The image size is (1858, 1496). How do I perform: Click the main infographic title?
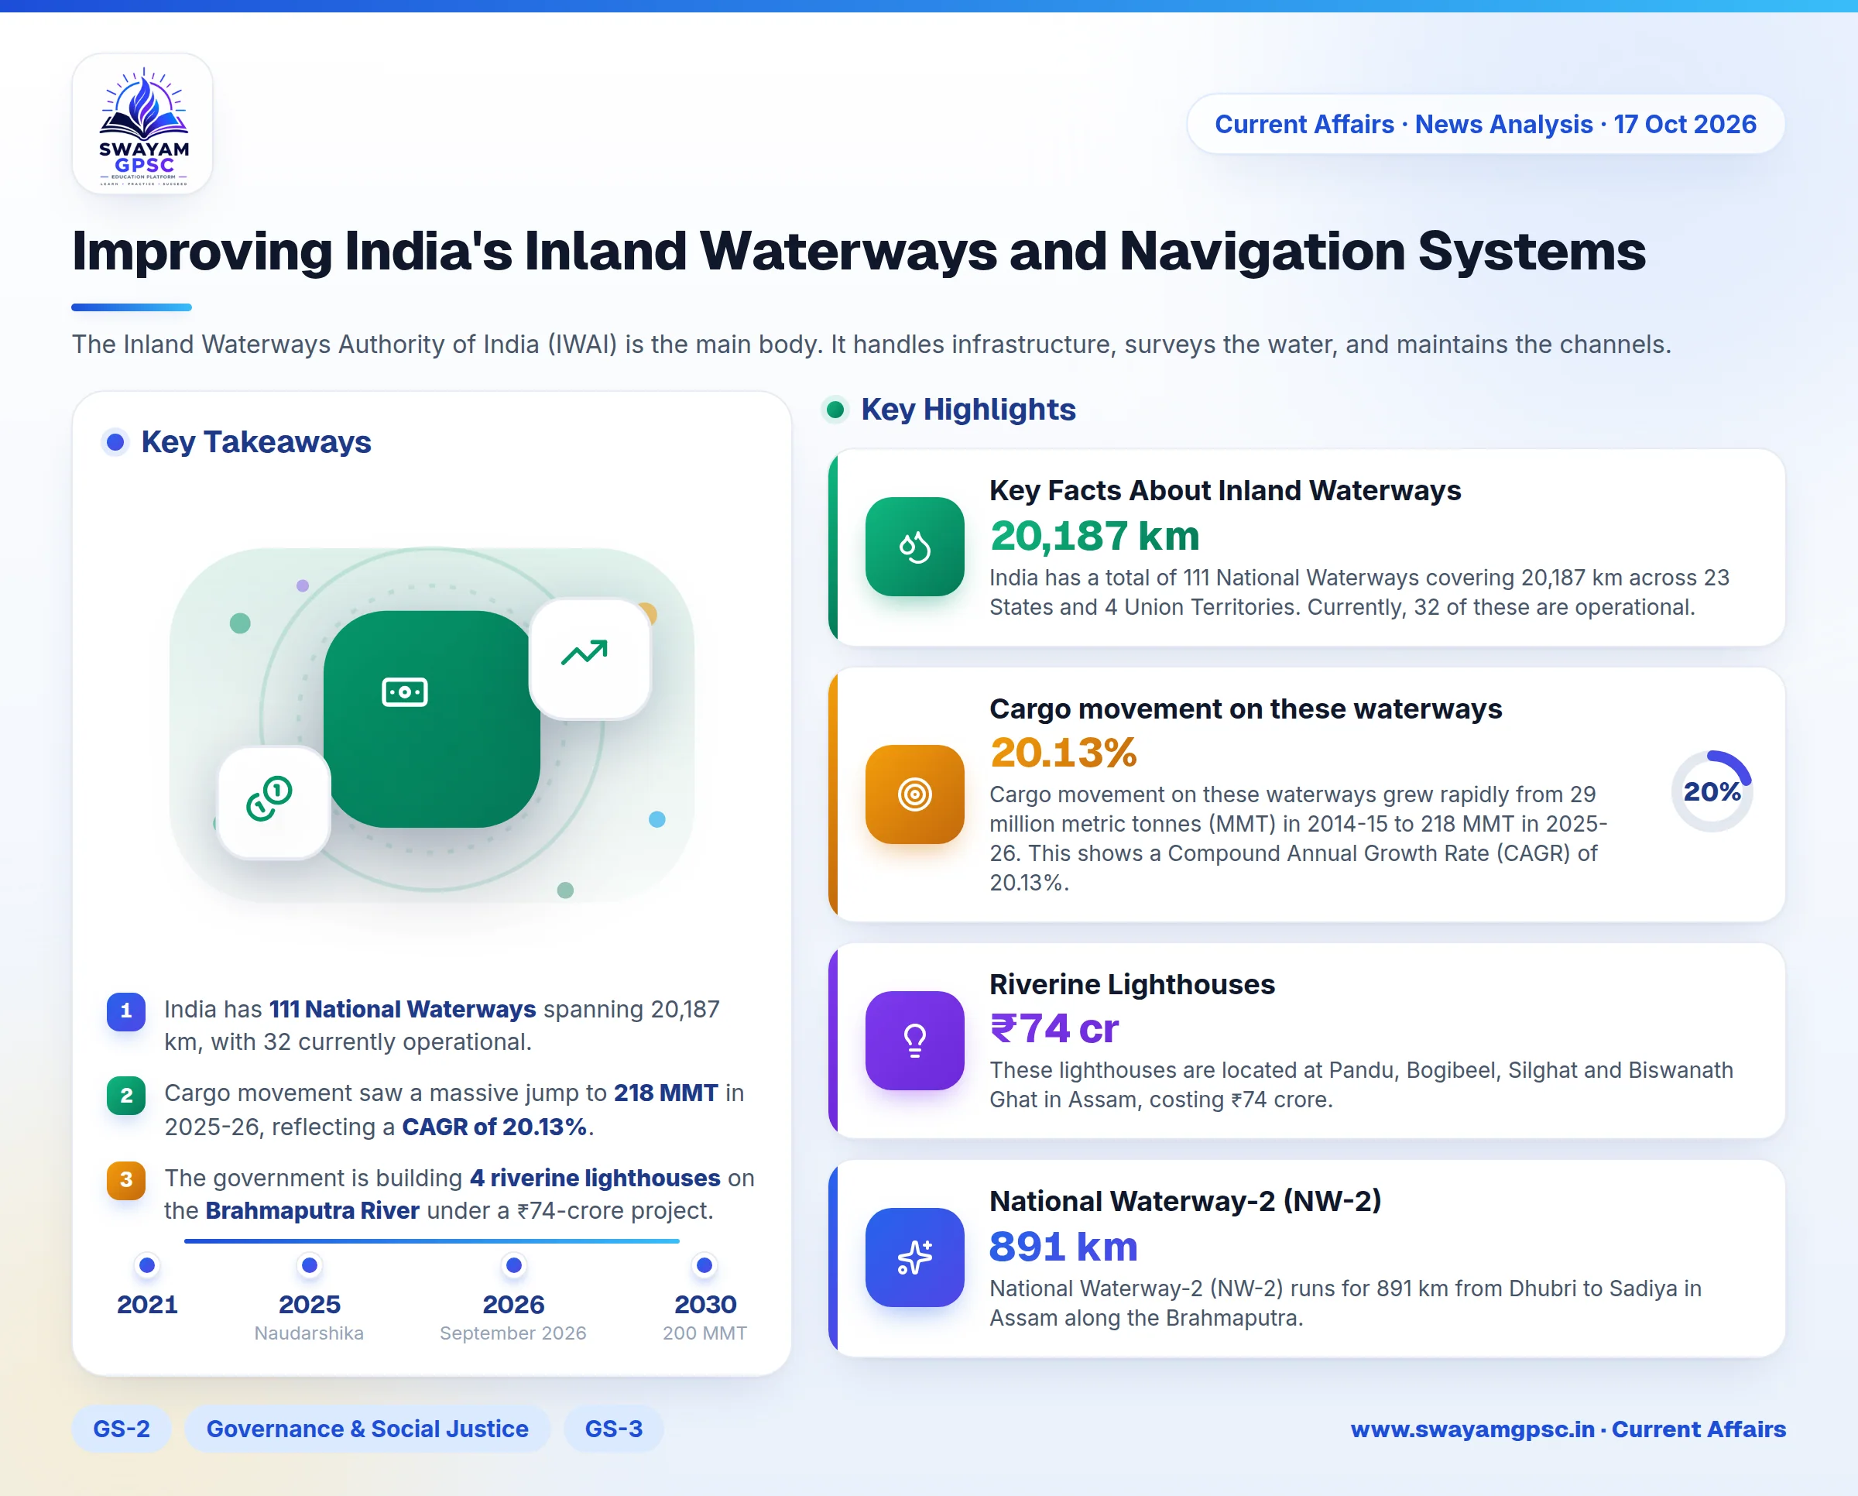[859, 251]
